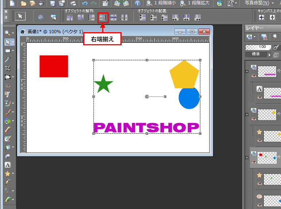Save the image with the floppy icon
This screenshot has width=281, height=209.
tap(53, 3)
